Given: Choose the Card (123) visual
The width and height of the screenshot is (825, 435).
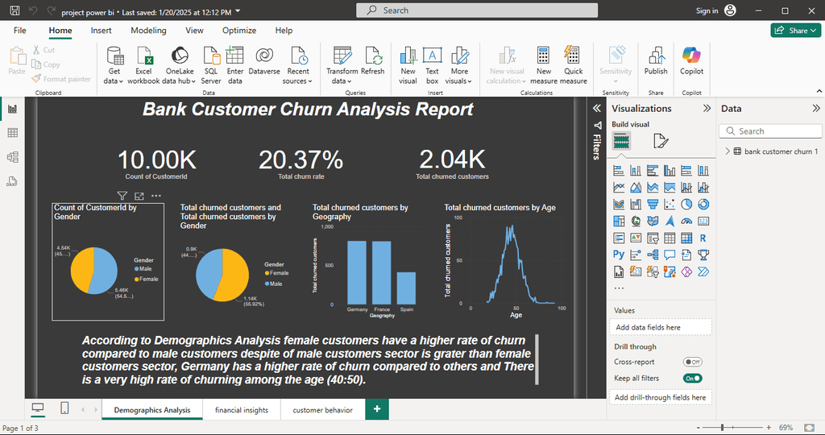Looking at the screenshot, I should 703,221.
